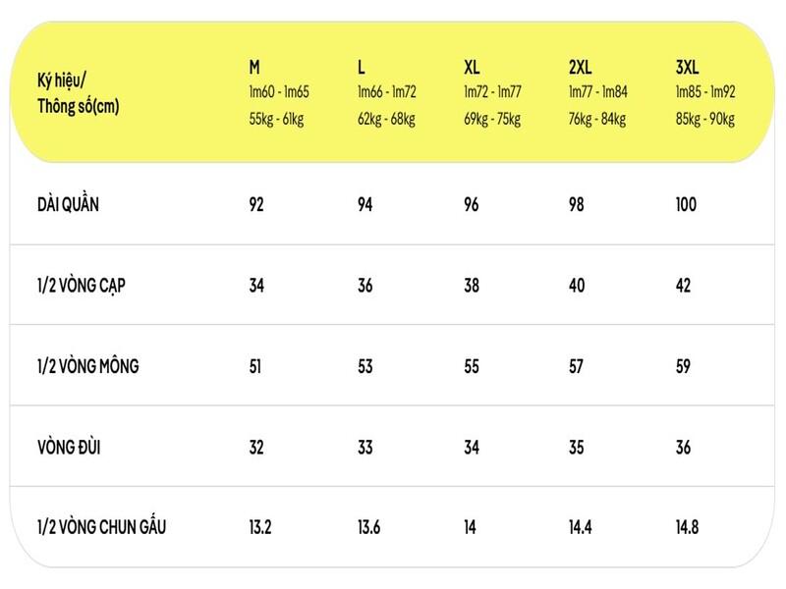The height and width of the screenshot is (589, 786).
Task: Click the 85kg - 90kg weight range
Action: tap(705, 120)
